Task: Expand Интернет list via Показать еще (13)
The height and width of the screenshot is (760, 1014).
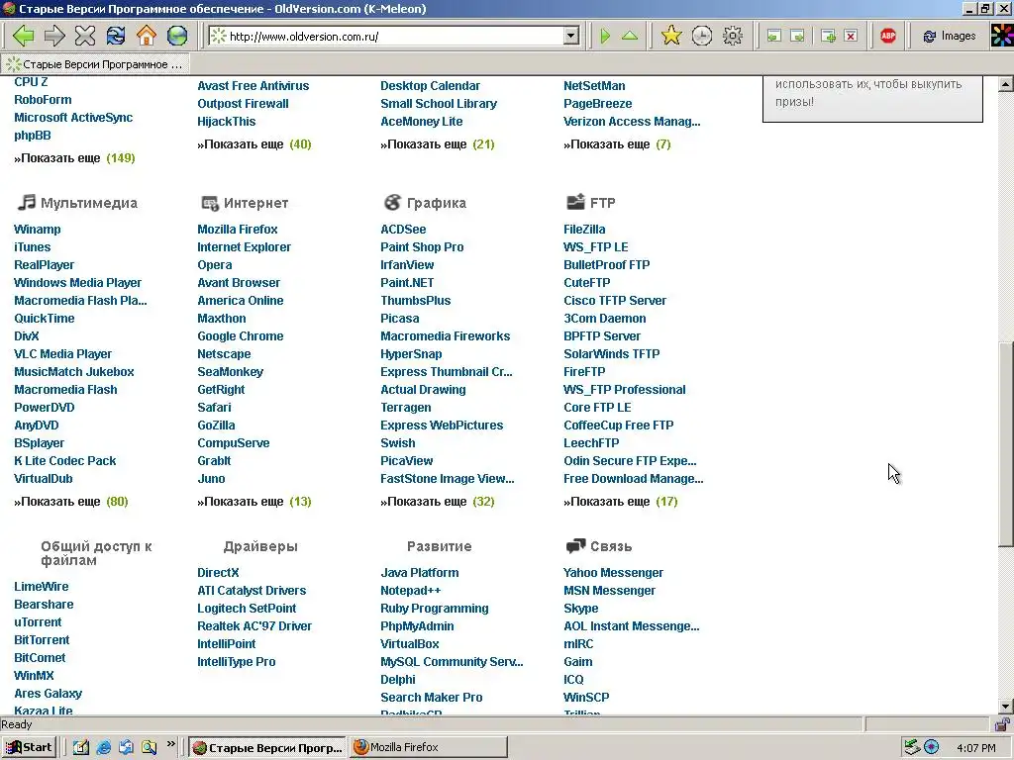Action: (x=254, y=502)
